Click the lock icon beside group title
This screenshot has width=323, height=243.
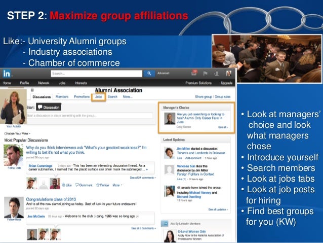[x=32, y=90]
